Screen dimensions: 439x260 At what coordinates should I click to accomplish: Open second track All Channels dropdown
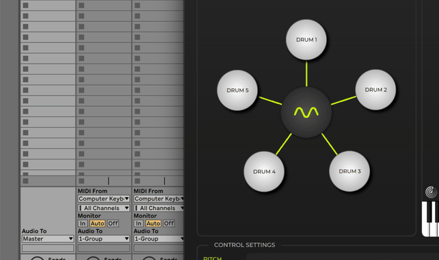[x=103, y=208]
